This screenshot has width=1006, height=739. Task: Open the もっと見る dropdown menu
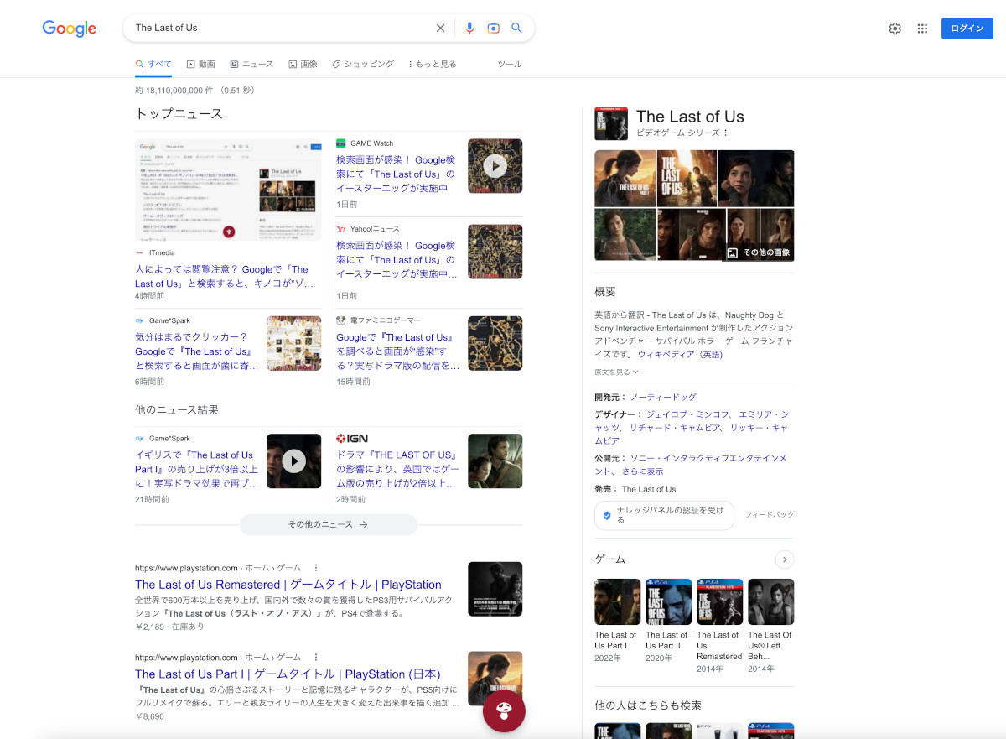point(433,64)
